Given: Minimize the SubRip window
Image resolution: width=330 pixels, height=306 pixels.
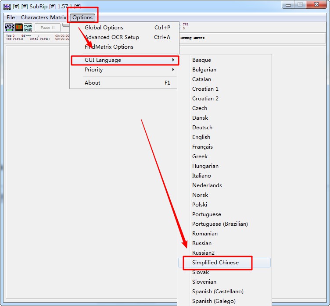Looking at the screenshot, I should click(288, 5).
